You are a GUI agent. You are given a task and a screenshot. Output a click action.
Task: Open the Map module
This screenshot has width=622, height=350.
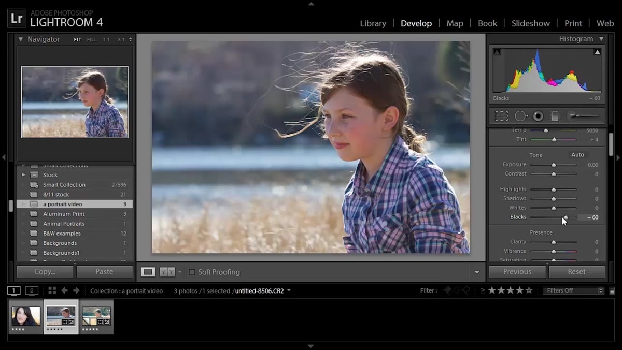point(455,23)
